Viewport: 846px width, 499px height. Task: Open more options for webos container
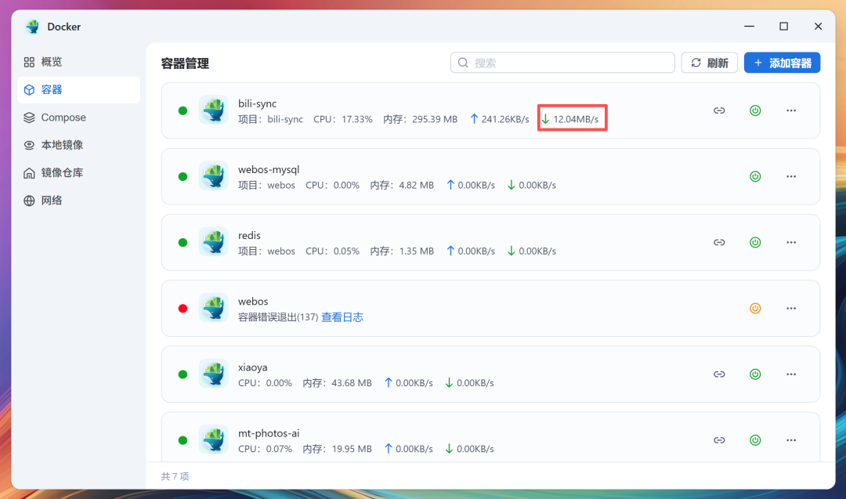pos(791,308)
